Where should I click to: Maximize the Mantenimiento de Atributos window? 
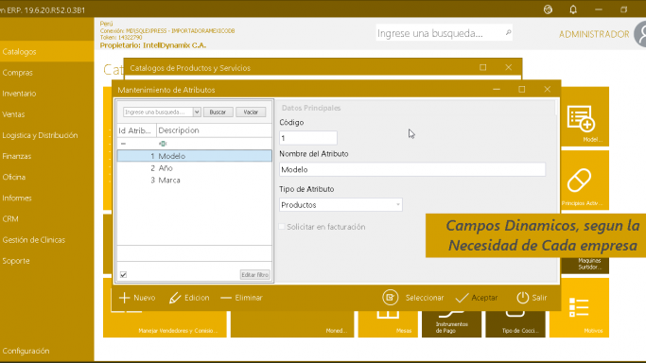[x=522, y=89]
